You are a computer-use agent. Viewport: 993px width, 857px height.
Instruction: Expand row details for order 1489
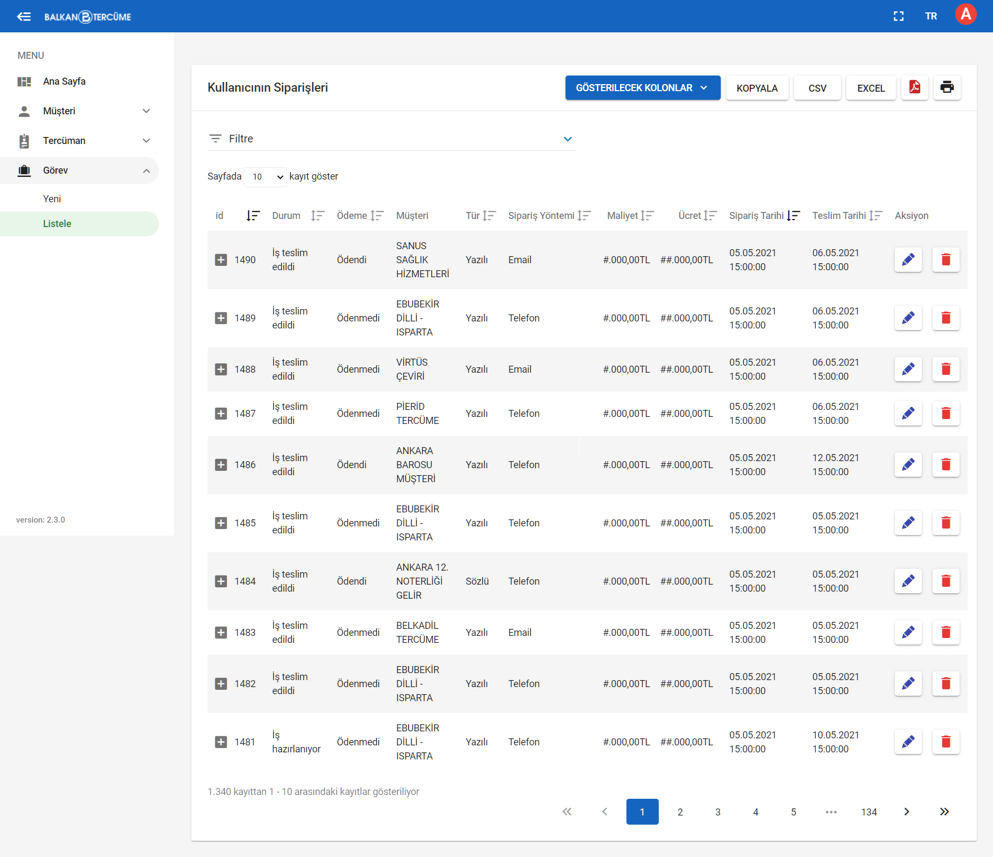221,318
